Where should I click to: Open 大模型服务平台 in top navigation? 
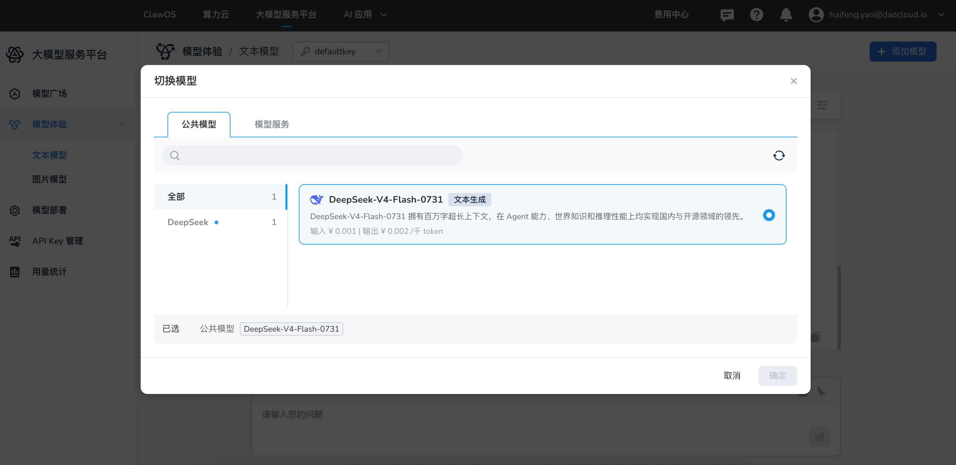286,14
